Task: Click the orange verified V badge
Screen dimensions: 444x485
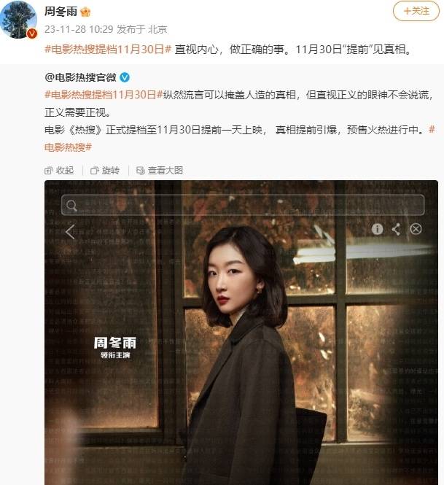Action: [x=32, y=34]
